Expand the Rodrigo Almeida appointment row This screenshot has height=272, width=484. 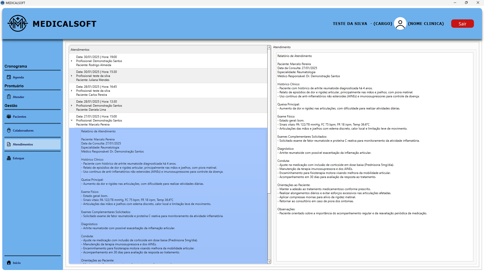coord(72,61)
